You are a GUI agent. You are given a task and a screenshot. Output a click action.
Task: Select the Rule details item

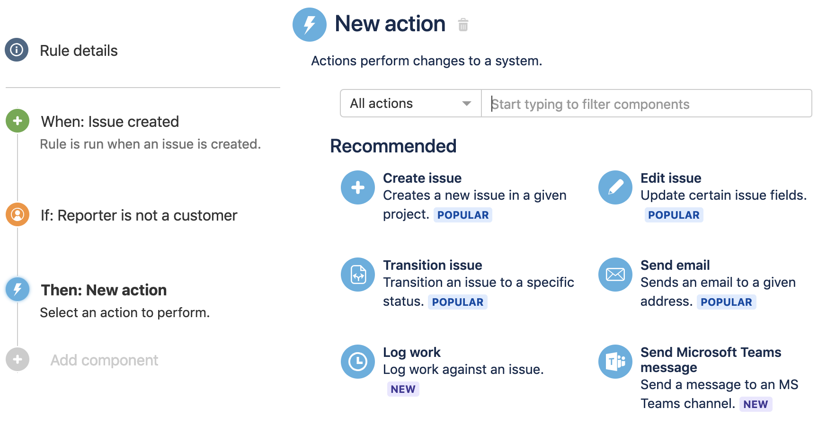click(79, 51)
